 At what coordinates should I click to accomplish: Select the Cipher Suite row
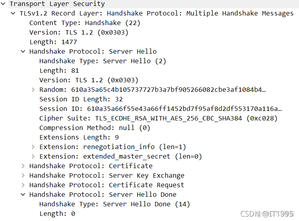point(158,118)
